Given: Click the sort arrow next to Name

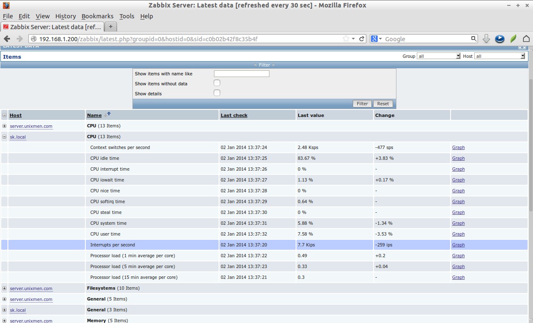Looking at the screenshot, I should coord(107,114).
